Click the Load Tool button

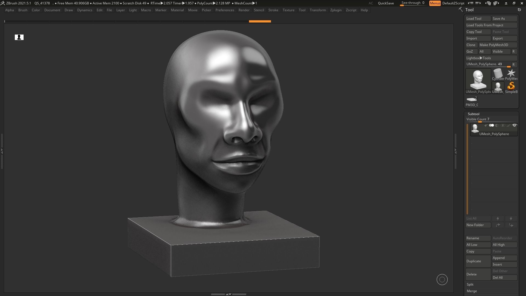(x=478, y=19)
